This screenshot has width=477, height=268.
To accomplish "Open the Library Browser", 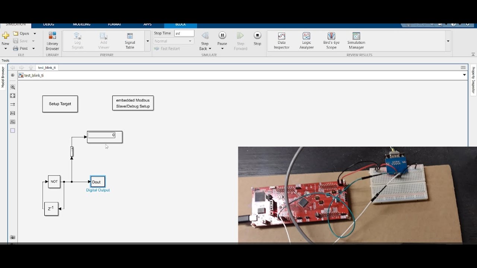I will (x=52, y=41).
